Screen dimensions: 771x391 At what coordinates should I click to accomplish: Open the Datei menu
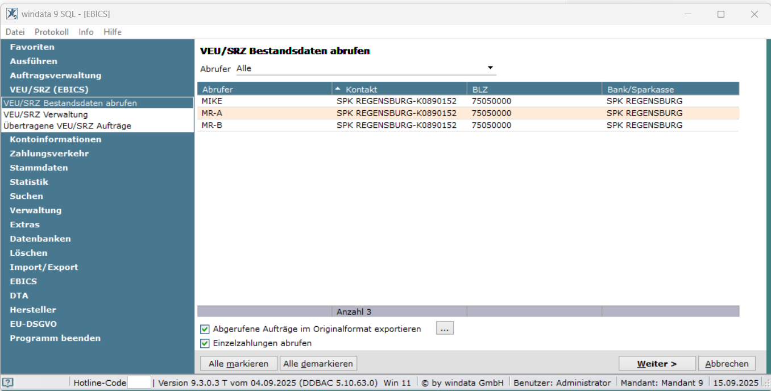click(15, 32)
